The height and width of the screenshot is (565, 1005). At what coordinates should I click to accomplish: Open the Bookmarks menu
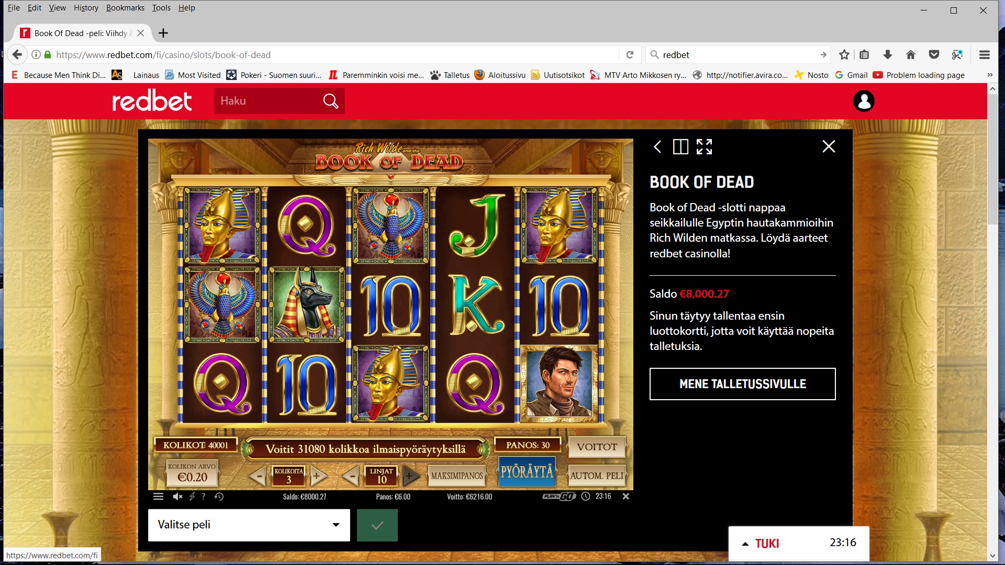(x=125, y=8)
